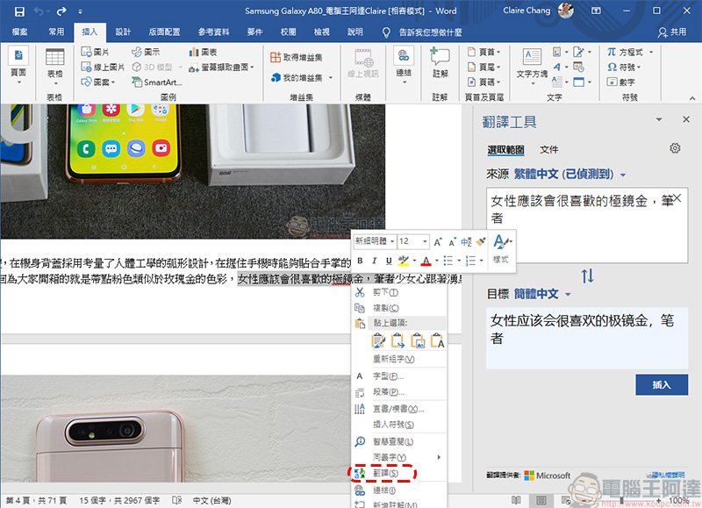The height and width of the screenshot is (508, 702).
Task: Open the 符號 symbol tool
Action: coord(624,68)
